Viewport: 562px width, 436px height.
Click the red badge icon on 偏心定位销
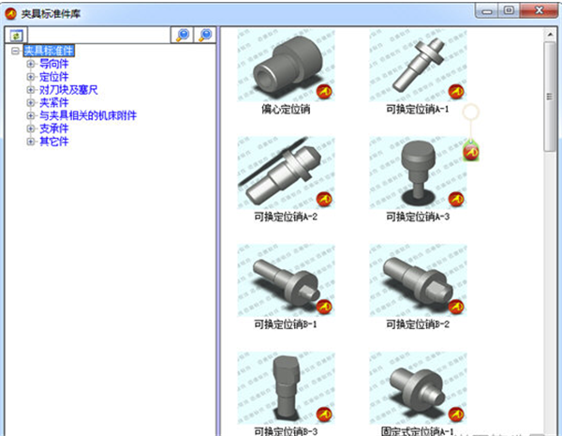(x=324, y=92)
